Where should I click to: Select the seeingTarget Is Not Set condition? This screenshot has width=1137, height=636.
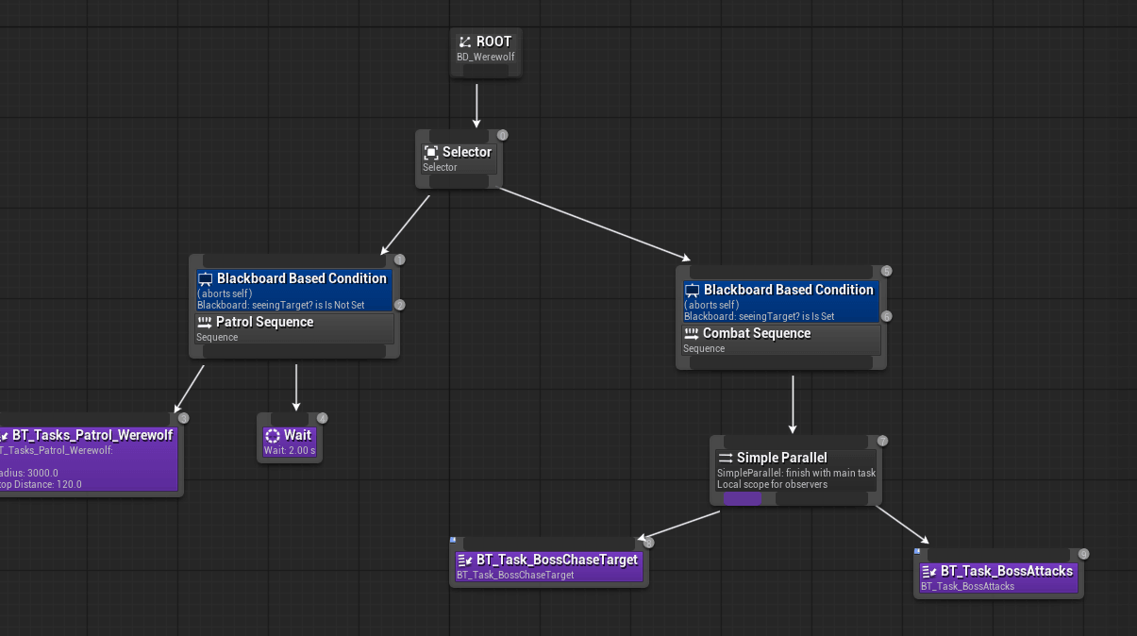(280, 305)
